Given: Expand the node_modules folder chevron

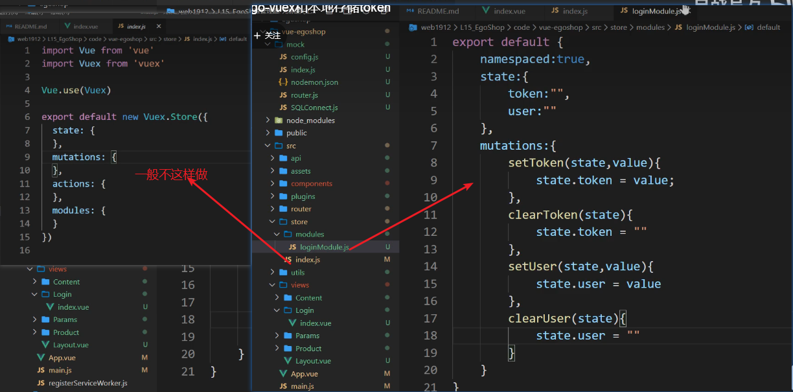Looking at the screenshot, I should (268, 121).
